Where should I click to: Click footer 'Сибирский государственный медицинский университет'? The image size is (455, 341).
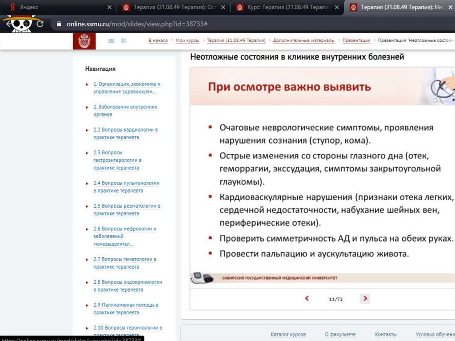(x=280, y=278)
